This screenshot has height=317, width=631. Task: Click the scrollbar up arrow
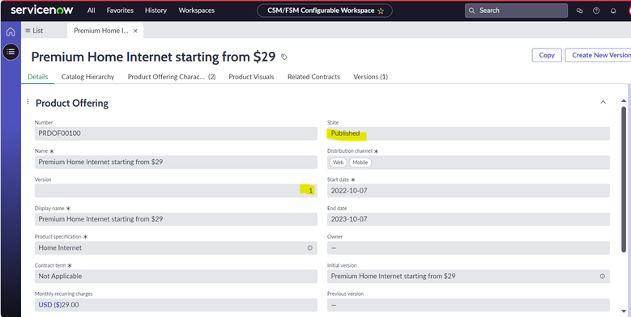tap(624, 101)
